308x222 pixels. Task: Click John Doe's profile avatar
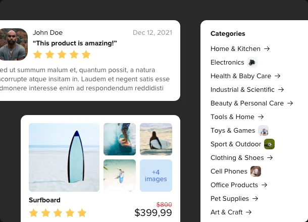pyautogui.click(x=13, y=44)
